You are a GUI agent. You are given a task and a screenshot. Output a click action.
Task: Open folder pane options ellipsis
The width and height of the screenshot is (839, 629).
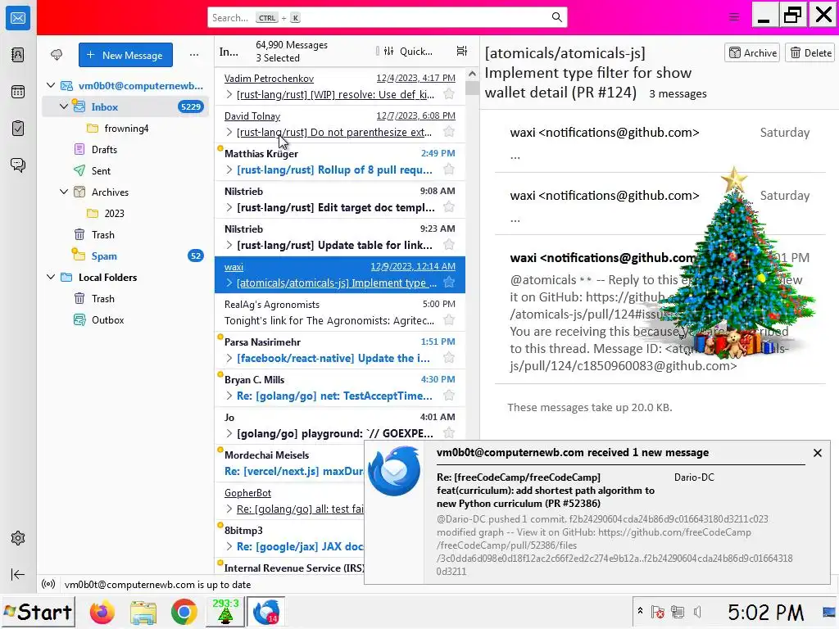(x=194, y=55)
